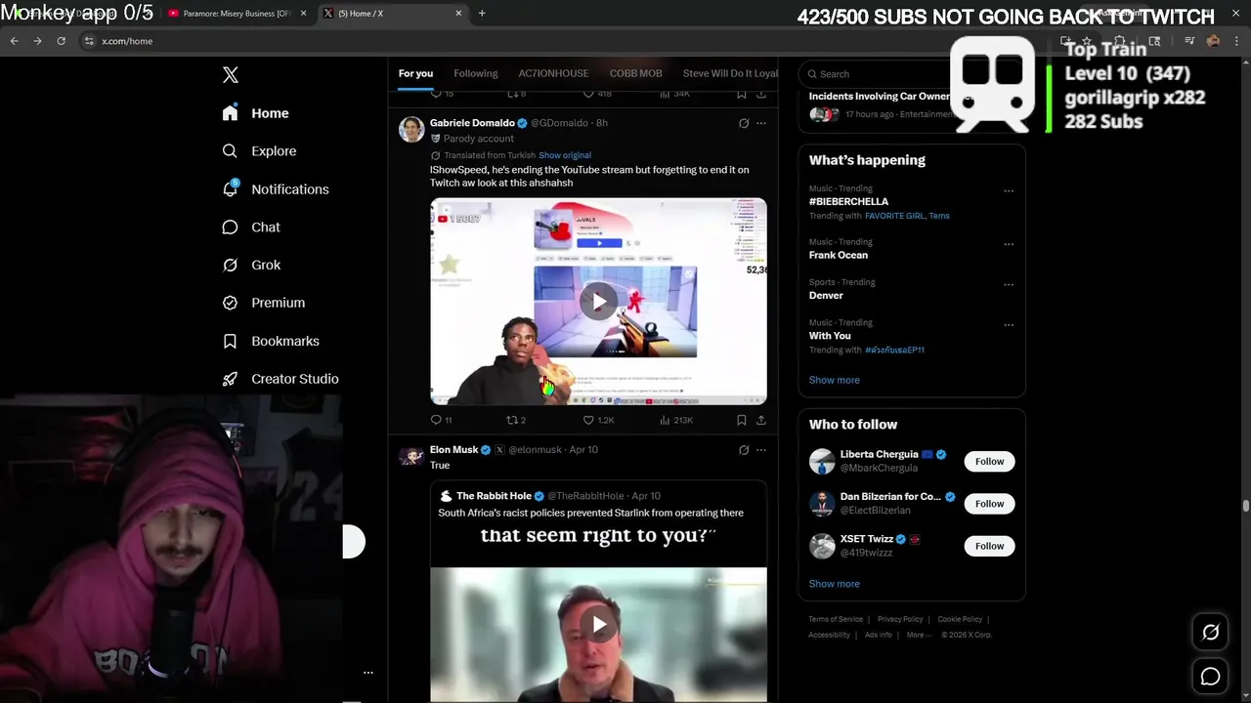Open floating Grok button at bottom right
The image size is (1251, 703).
click(1210, 633)
